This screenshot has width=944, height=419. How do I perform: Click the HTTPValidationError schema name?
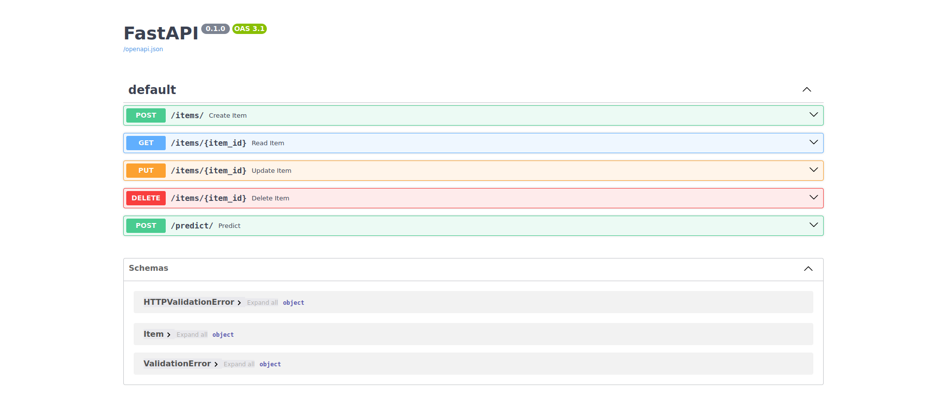click(189, 302)
